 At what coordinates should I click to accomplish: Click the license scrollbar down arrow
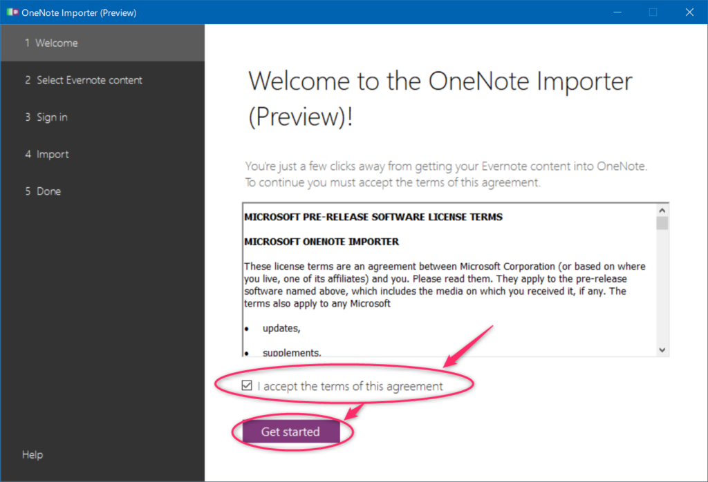(x=662, y=350)
